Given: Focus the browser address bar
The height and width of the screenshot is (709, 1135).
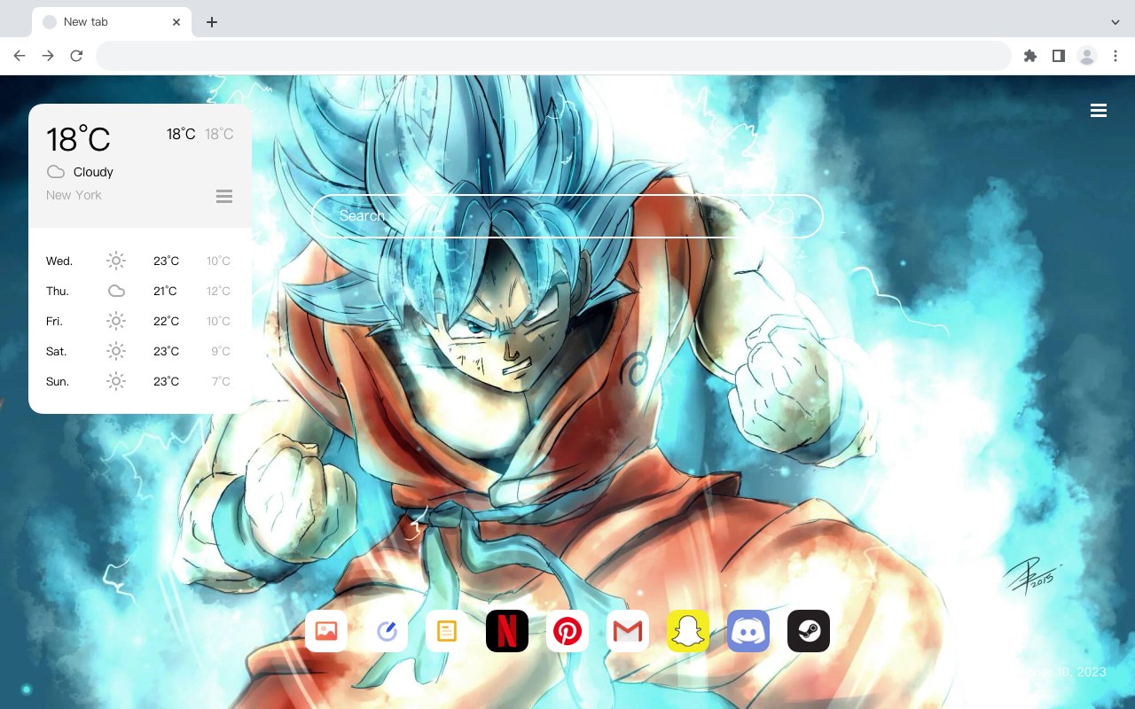Looking at the screenshot, I should (x=553, y=56).
